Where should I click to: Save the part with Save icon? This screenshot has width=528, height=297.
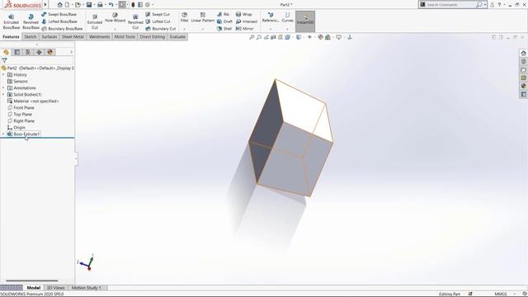click(x=89, y=5)
